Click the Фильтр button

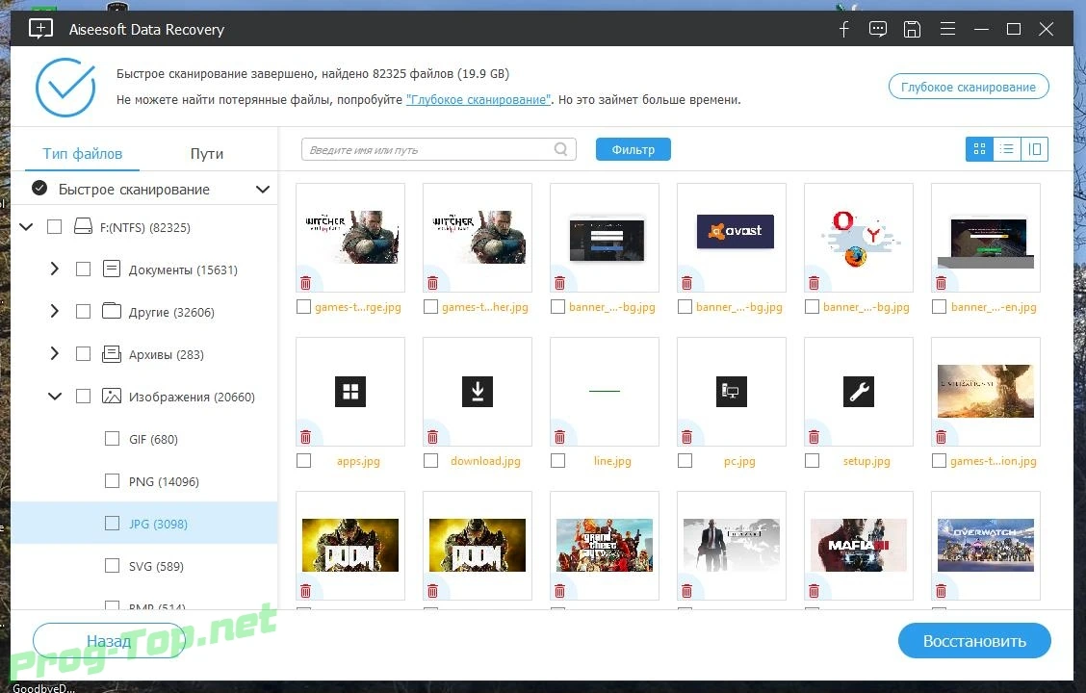click(633, 149)
